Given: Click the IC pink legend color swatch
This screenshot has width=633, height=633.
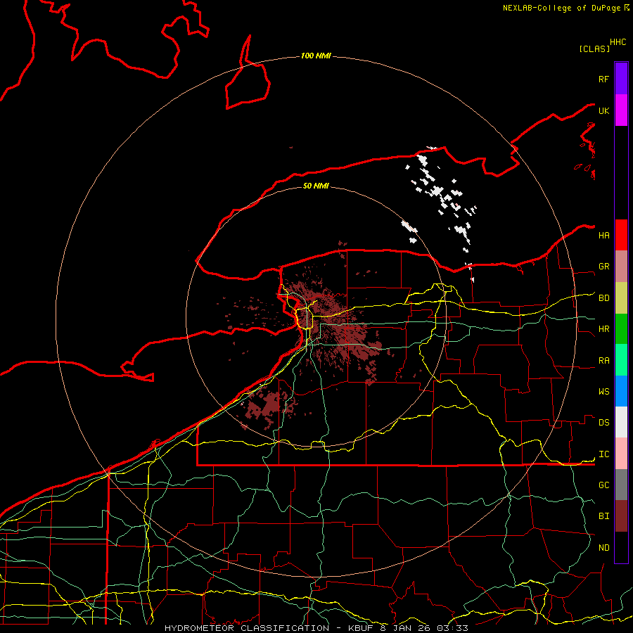Looking at the screenshot, I should [x=621, y=454].
